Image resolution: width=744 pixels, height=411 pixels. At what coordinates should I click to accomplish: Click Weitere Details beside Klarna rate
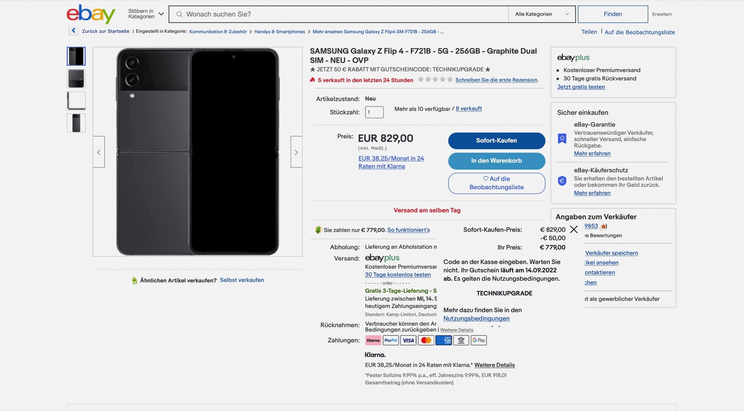(x=494, y=365)
